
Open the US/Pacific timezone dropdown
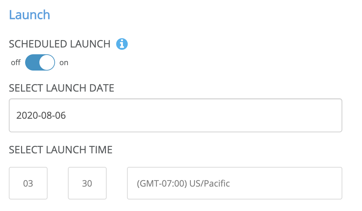point(234,183)
